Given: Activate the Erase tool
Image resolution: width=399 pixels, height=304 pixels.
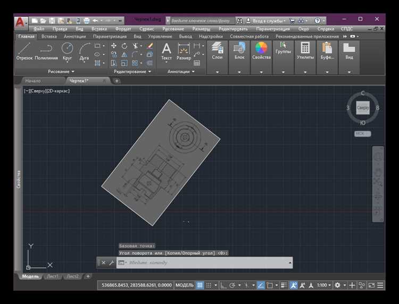Looking at the screenshot, I should [x=149, y=46].
